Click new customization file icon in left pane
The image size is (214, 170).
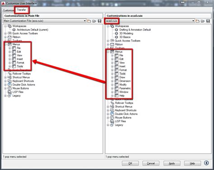pyautogui.click(x=89, y=21)
